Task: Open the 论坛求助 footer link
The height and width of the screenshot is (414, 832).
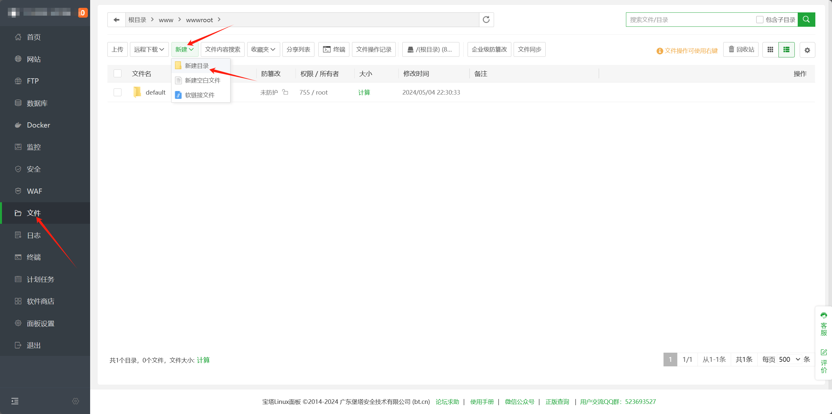Action: (x=447, y=402)
